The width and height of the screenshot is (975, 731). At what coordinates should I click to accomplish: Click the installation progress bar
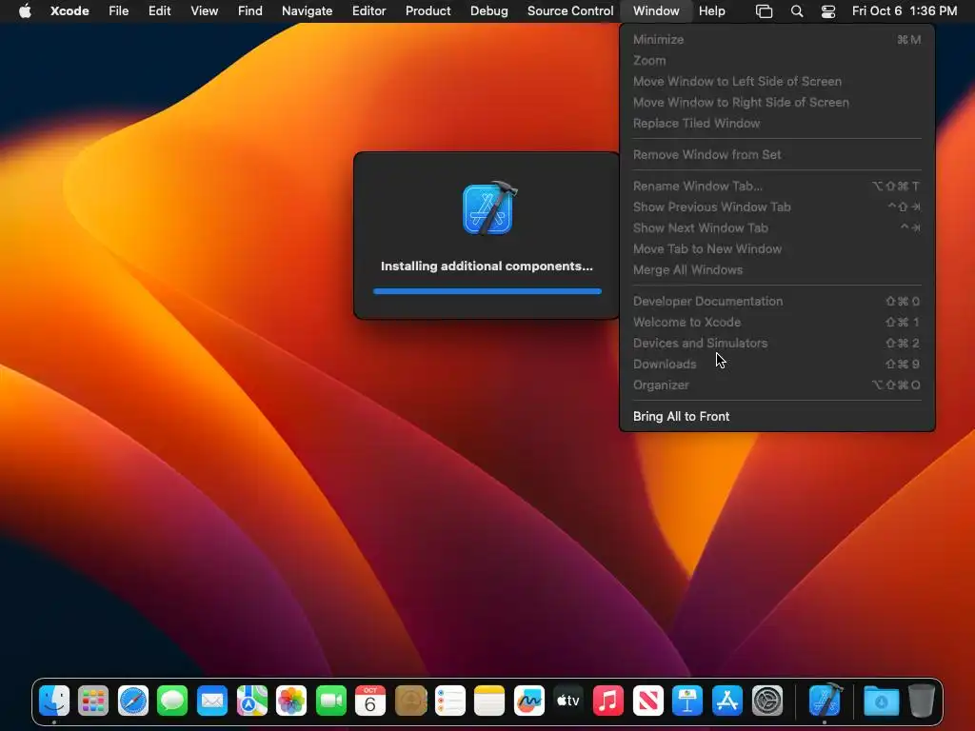(x=487, y=291)
